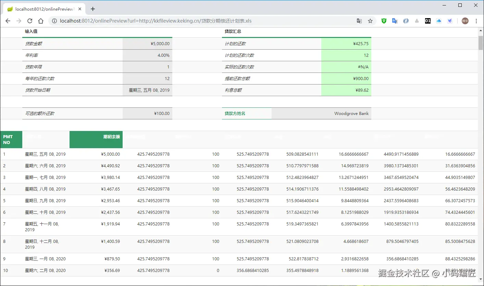Focus the address bar URL field
Image resolution: width=484 pixels, height=286 pixels.
click(206, 21)
